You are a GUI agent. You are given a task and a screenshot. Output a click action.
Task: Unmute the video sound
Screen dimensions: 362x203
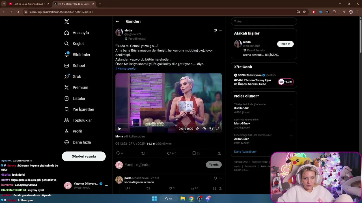click(x=197, y=129)
